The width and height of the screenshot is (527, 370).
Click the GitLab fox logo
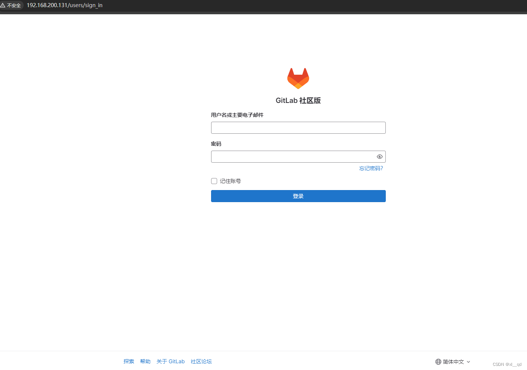tap(298, 79)
